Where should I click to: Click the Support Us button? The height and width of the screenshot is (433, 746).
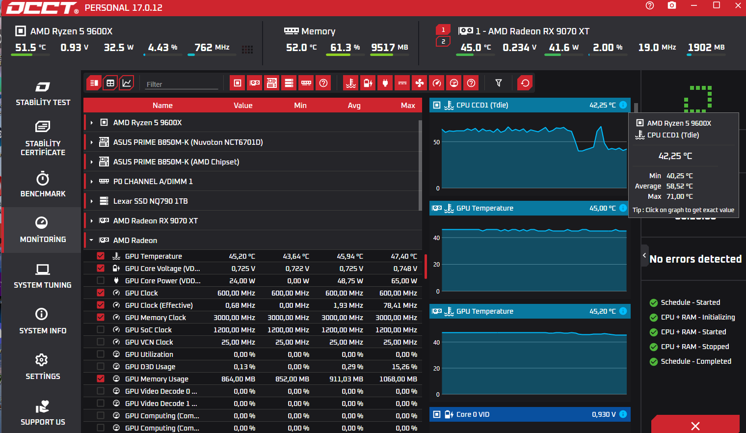(x=43, y=412)
